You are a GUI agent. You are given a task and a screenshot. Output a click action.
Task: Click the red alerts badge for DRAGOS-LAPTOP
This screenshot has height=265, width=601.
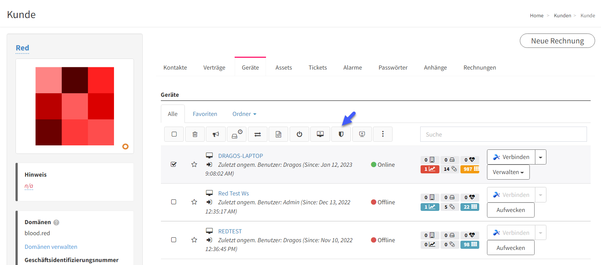click(x=430, y=169)
